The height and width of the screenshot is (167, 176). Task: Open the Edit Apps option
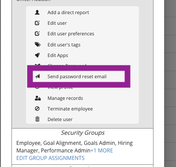[x=58, y=55]
